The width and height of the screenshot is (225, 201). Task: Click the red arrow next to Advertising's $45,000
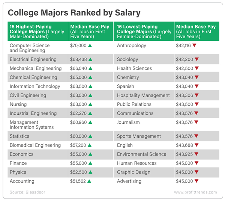point(196,181)
